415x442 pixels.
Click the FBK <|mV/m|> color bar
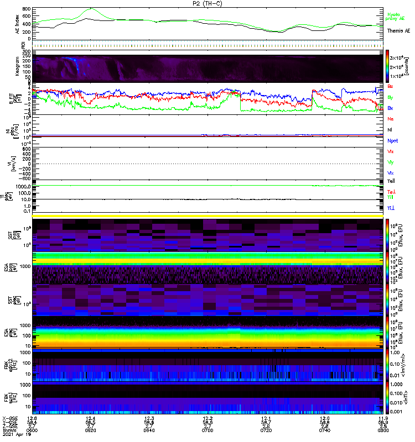click(x=387, y=365)
